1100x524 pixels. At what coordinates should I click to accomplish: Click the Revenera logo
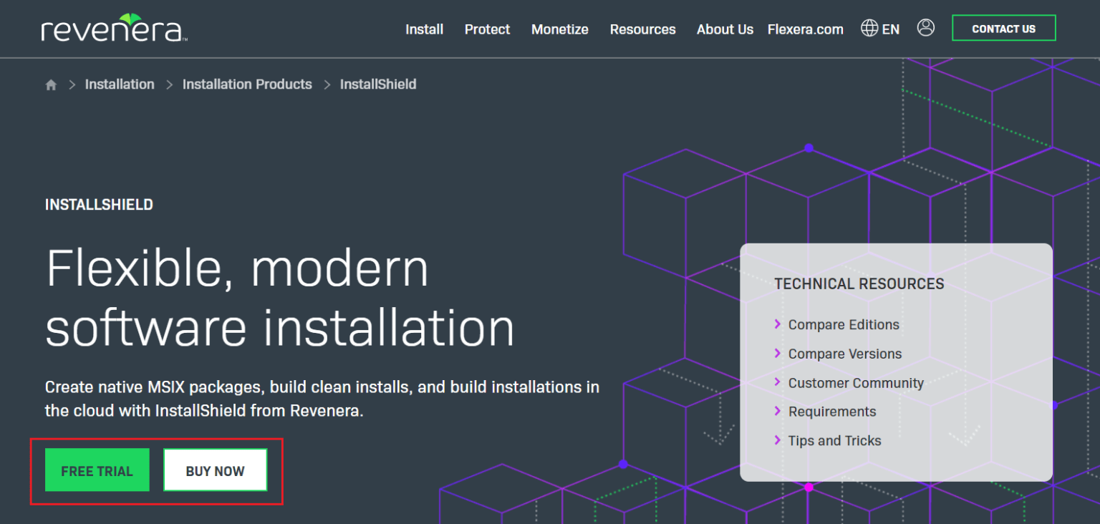114,29
